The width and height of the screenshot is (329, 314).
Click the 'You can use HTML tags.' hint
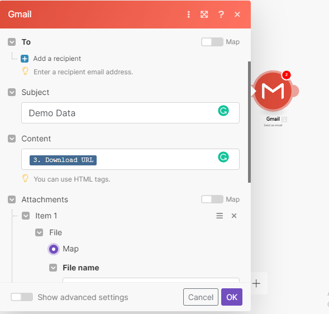point(72,179)
